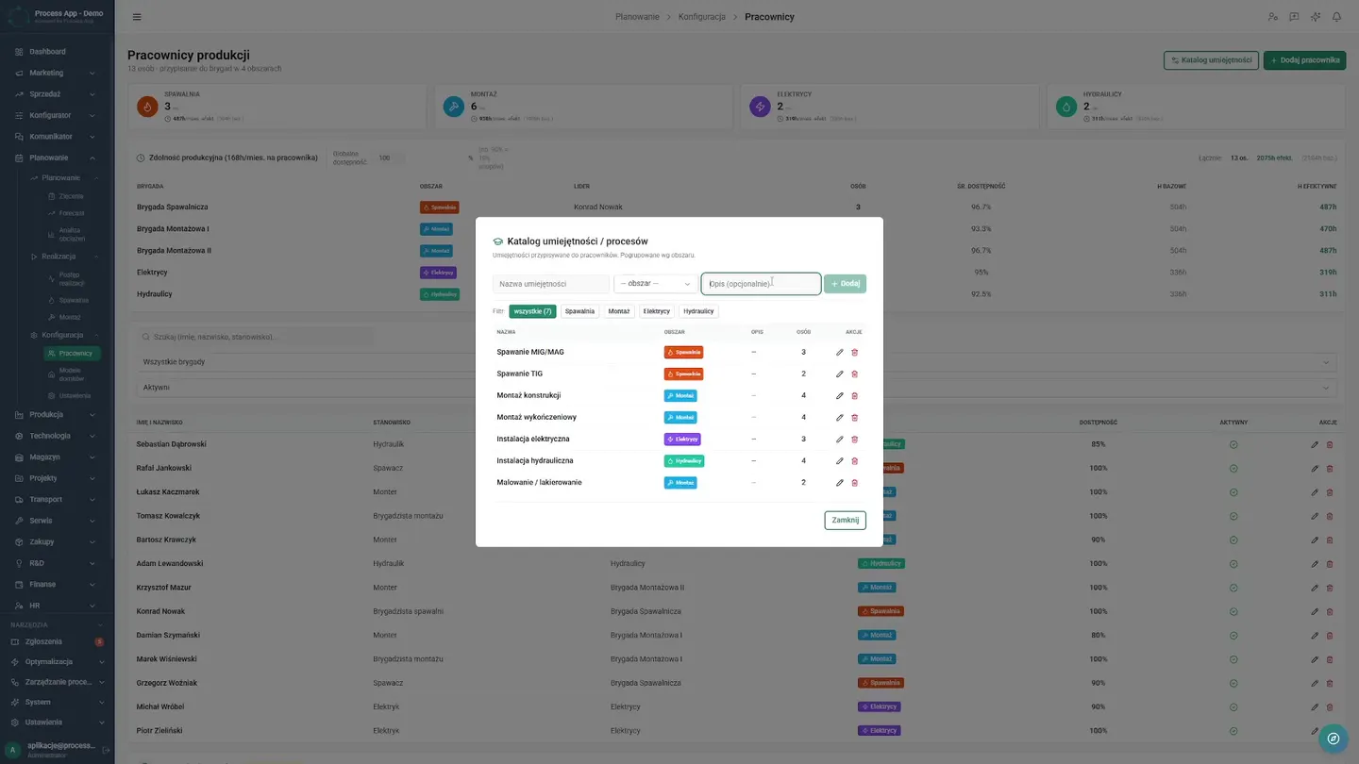Delete the Malowanie / lakierowanie skill
The height and width of the screenshot is (764, 1359).
pos(855,483)
